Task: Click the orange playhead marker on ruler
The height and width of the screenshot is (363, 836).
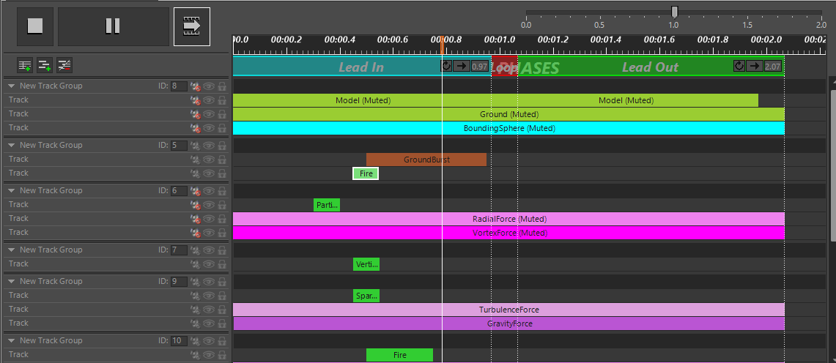Action: click(x=442, y=46)
